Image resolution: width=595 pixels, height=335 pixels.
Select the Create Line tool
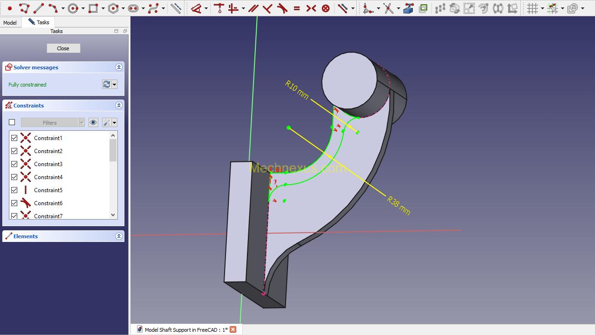(x=39, y=8)
